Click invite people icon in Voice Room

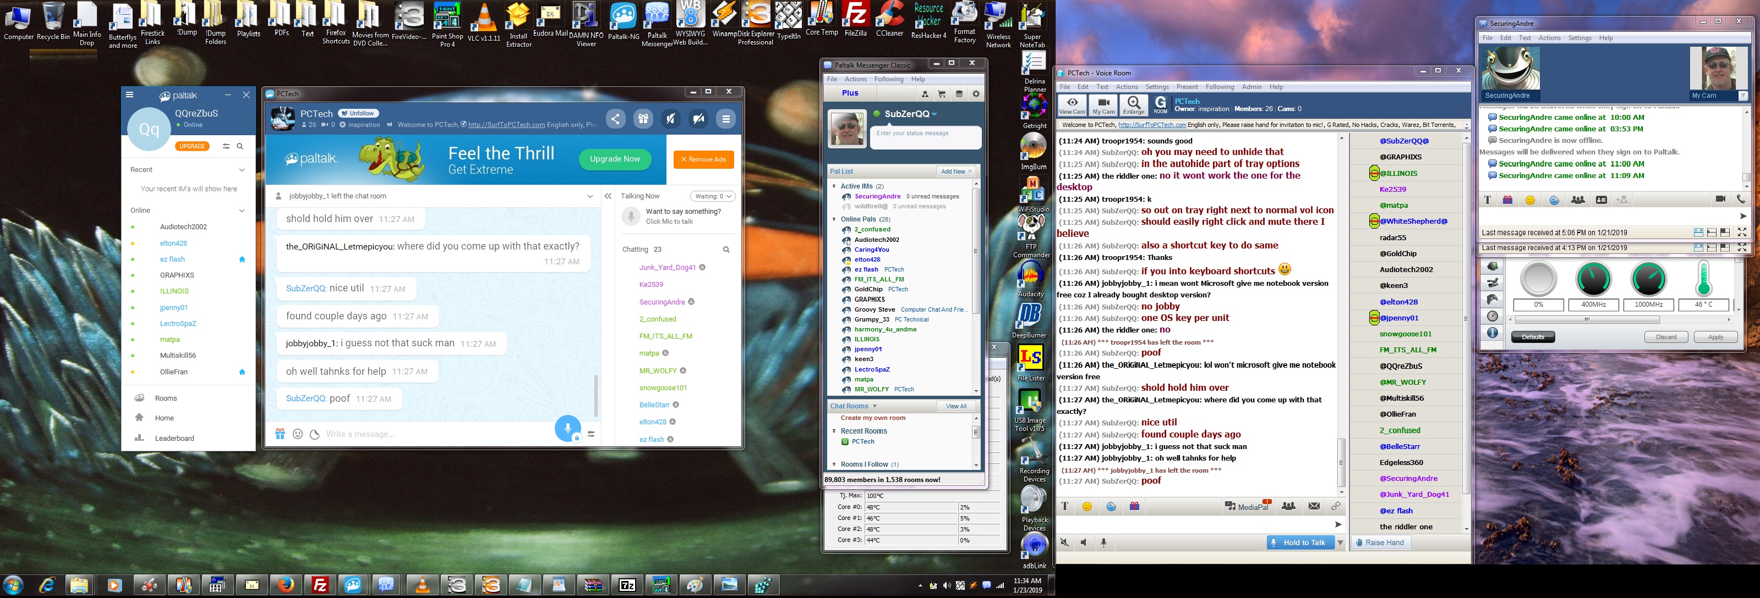[1288, 506]
